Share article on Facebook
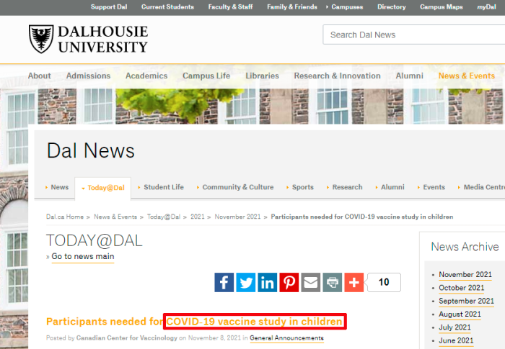Viewport: 505px width, 349px height. tap(224, 283)
